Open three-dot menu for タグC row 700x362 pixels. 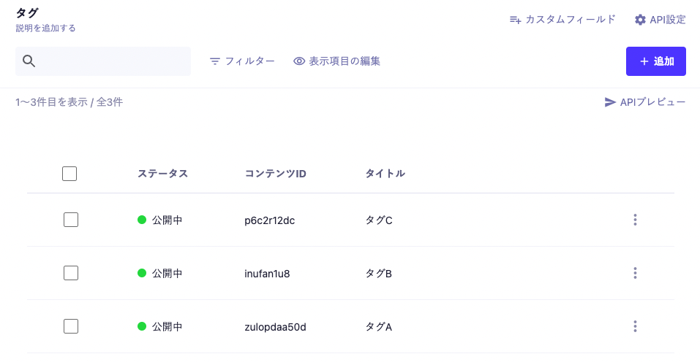coord(635,220)
